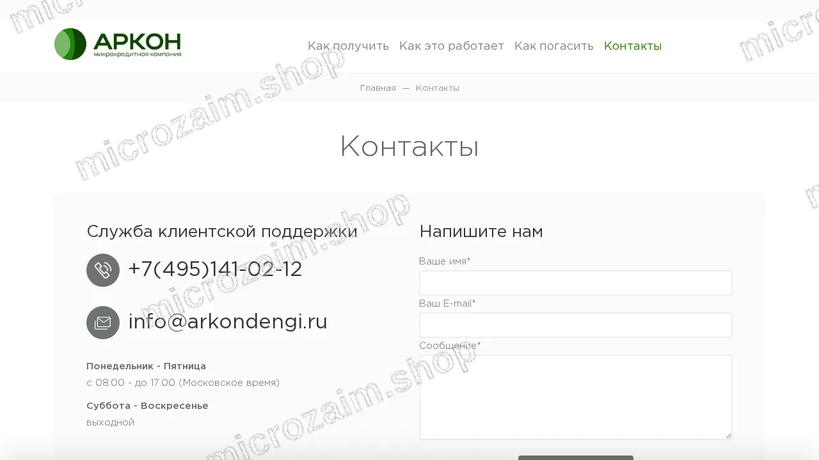
Task: Select the Контакты menu item
Action: [633, 46]
